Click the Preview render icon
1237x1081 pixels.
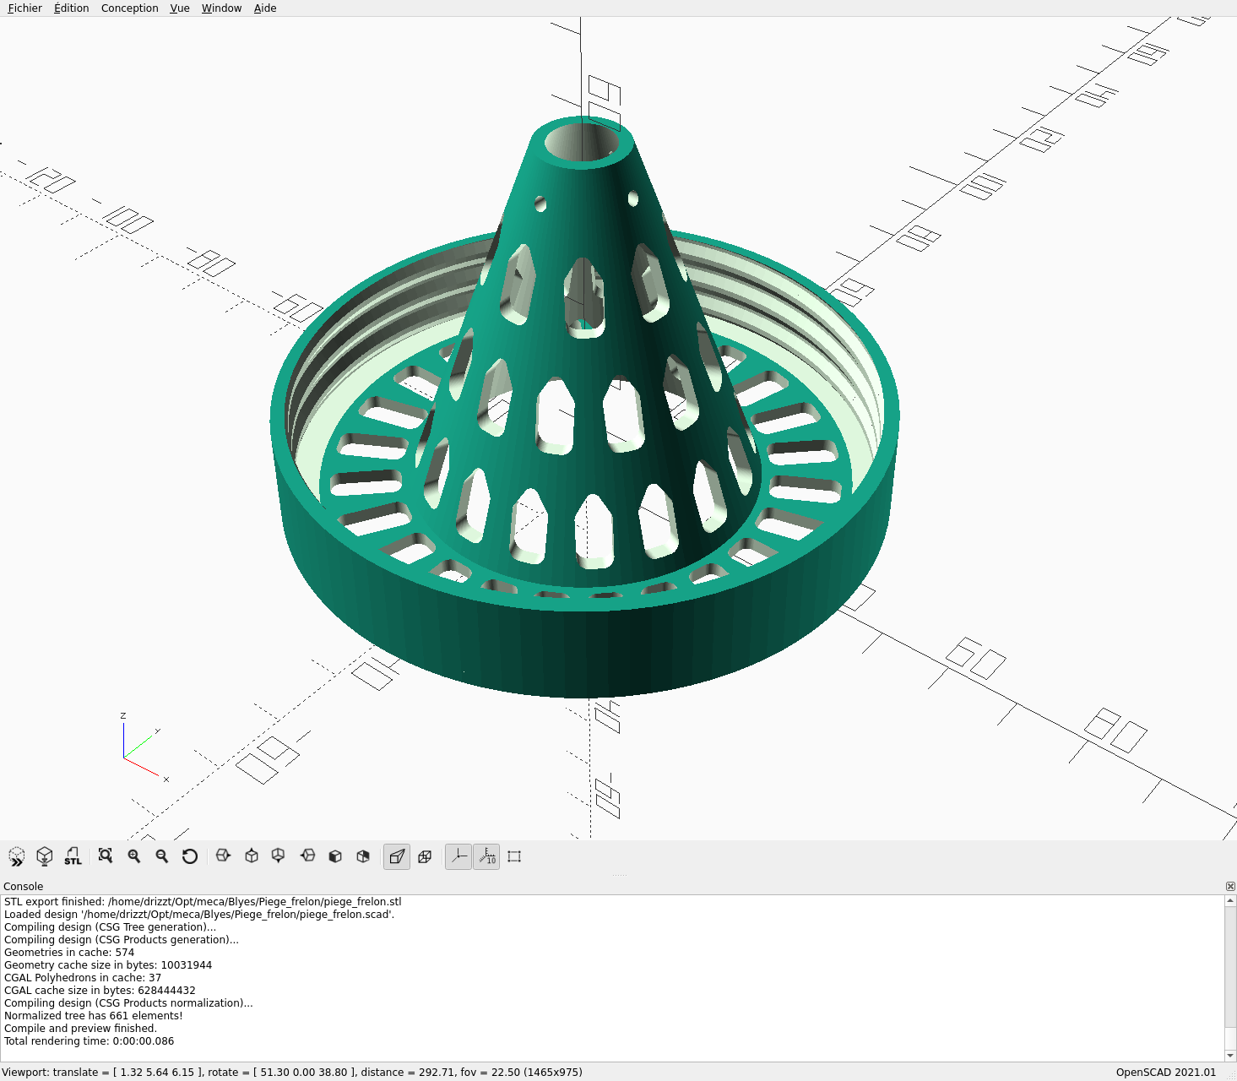click(17, 856)
